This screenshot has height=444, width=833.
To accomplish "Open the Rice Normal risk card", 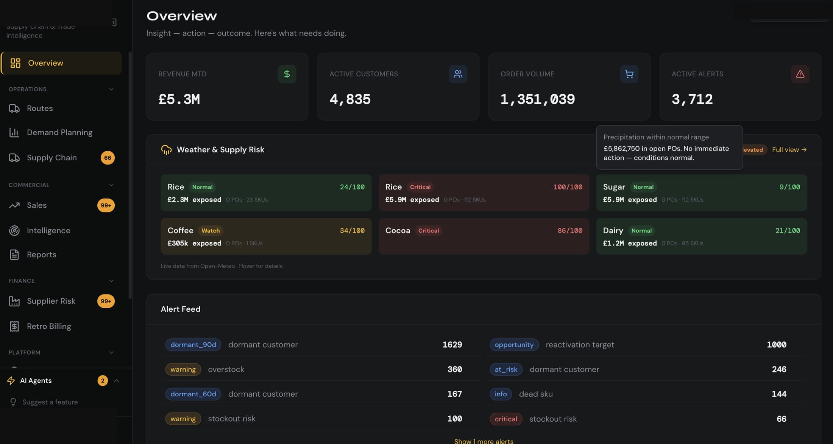I will [266, 193].
